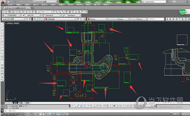Click the workspace settings gear icon

coord(27,19)
